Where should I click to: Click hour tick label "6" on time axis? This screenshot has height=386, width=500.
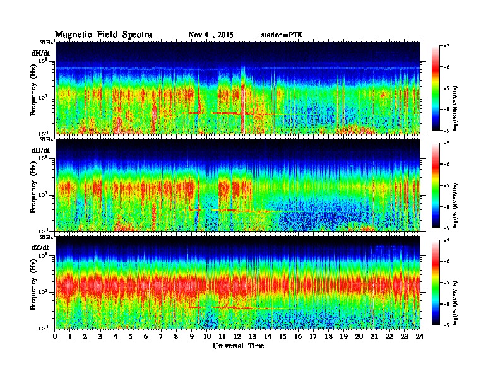tap(146, 337)
